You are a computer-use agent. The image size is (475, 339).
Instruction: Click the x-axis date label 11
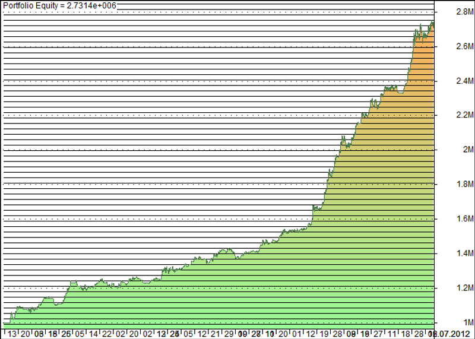392,334
